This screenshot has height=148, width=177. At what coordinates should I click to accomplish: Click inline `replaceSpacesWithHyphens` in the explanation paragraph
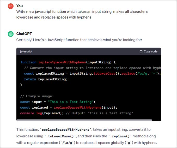click(x=66, y=129)
